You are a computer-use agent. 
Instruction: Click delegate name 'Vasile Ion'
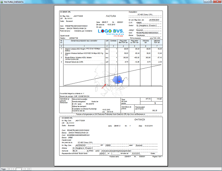click(x=95, y=102)
